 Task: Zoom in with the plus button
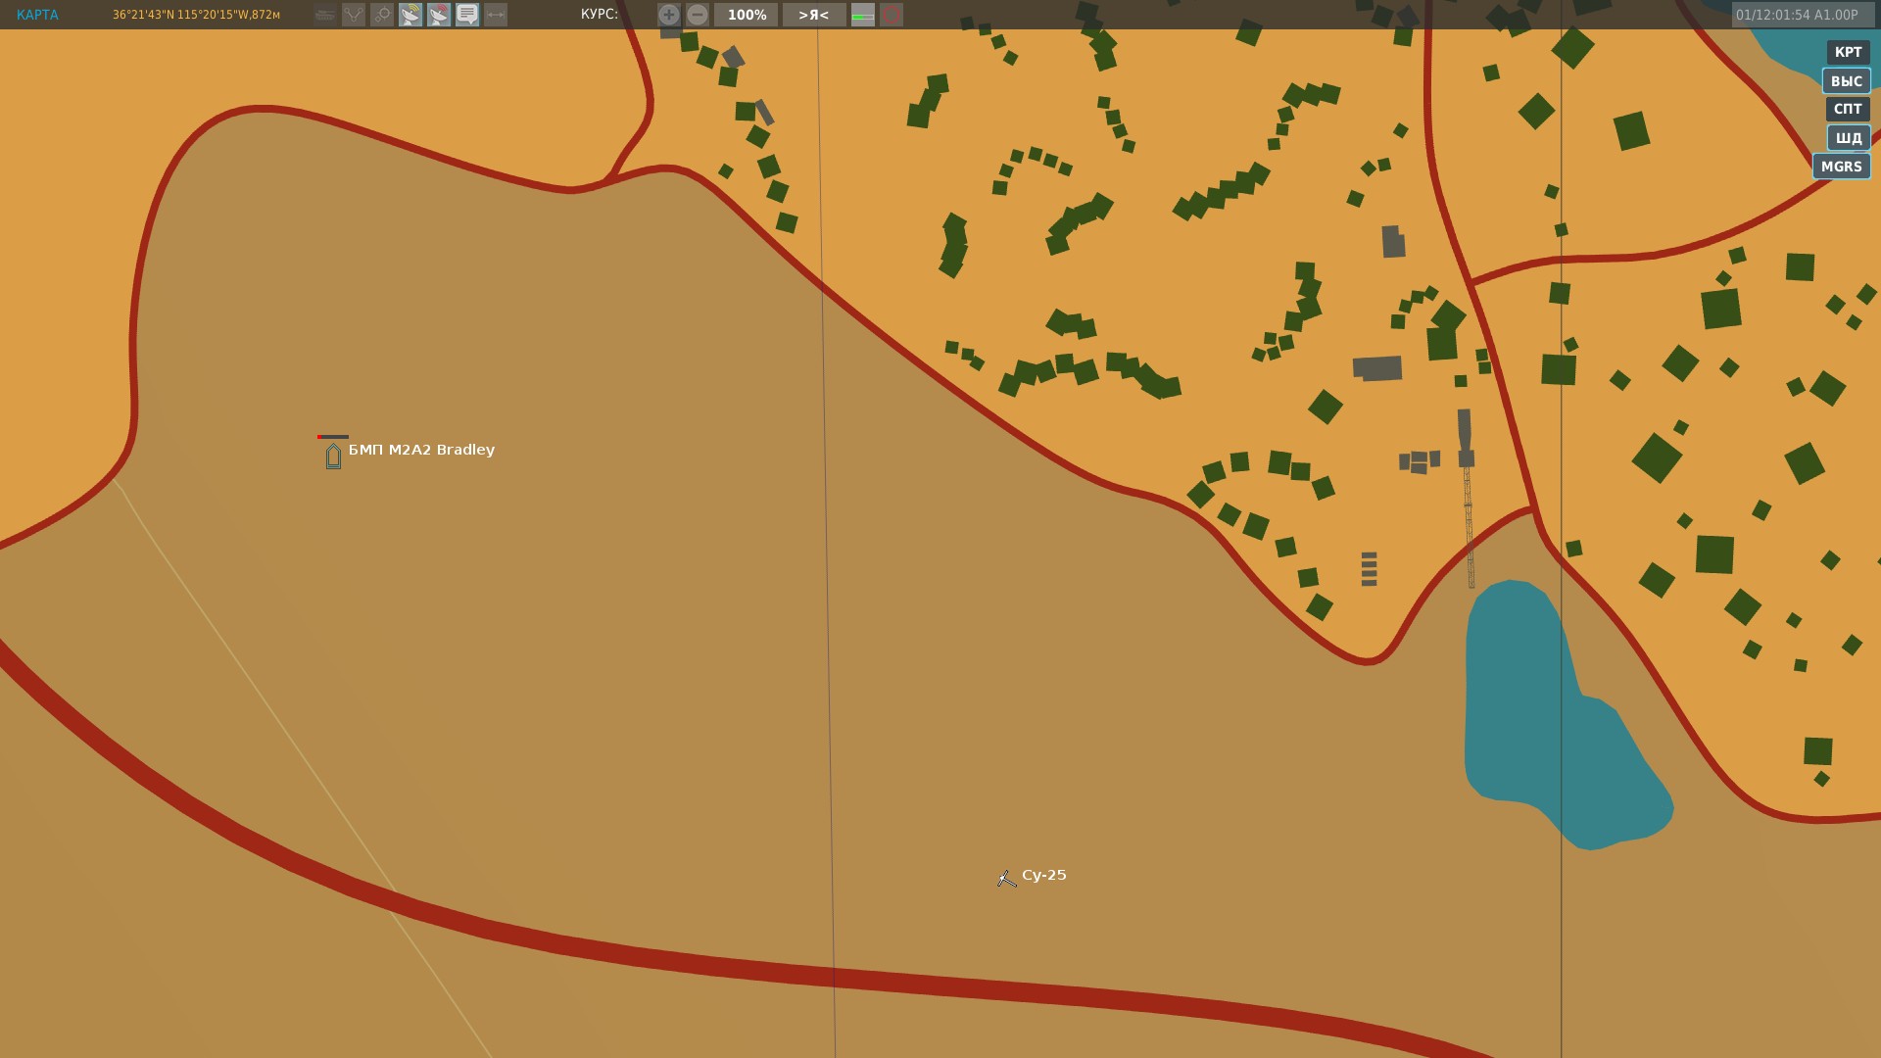pyautogui.click(x=668, y=15)
